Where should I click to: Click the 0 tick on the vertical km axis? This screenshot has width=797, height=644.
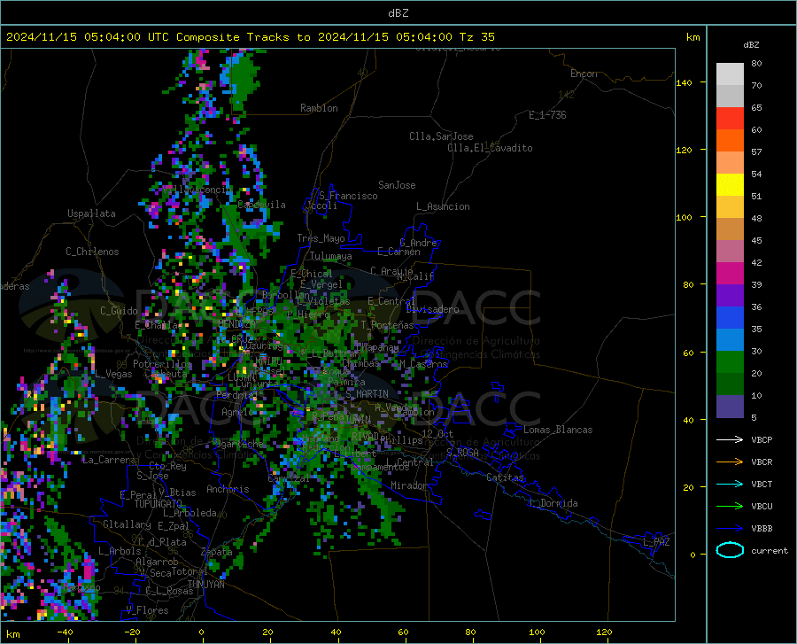[x=693, y=555]
